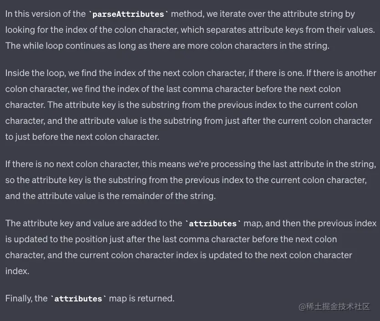The height and width of the screenshot is (321, 380).
Task: Click the standalone word "index." on its own line
Action: (x=17, y=271)
